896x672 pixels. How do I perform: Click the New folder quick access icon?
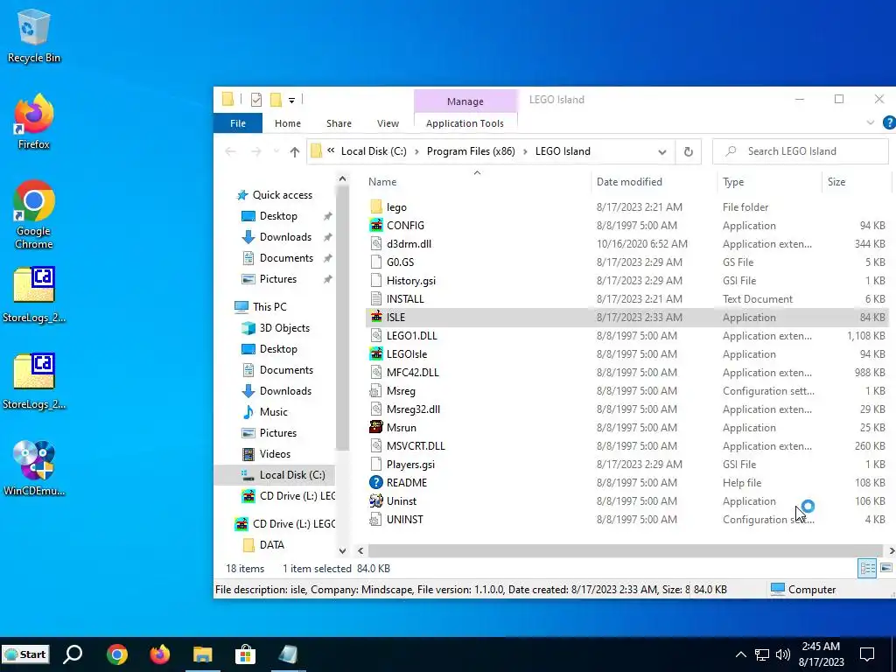point(276,100)
